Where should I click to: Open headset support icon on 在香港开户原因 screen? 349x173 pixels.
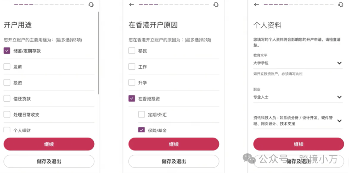pos(216,5)
